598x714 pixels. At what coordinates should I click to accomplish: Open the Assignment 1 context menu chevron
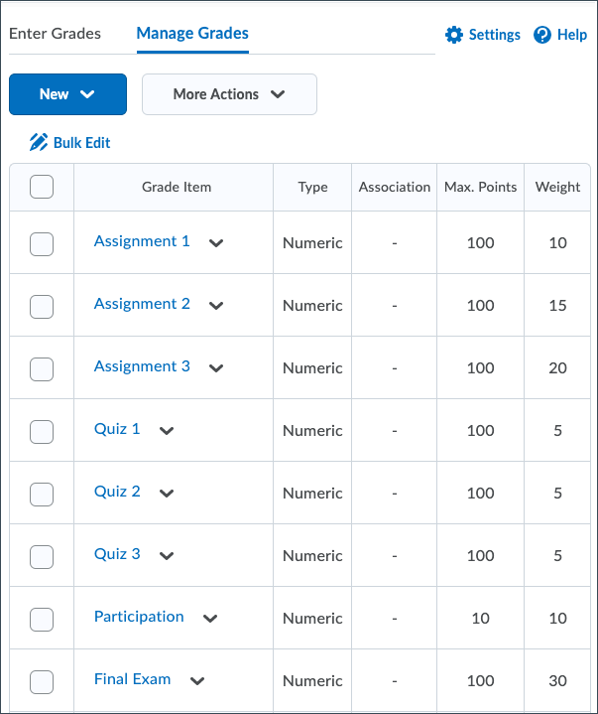click(x=216, y=243)
